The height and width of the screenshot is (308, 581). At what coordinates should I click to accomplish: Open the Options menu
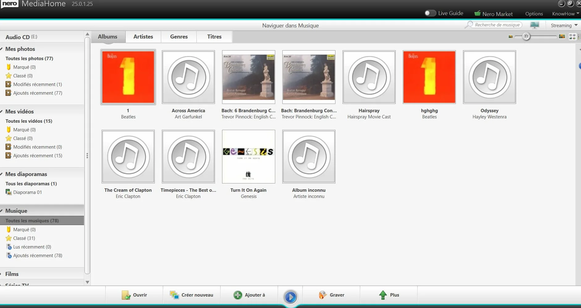click(x=534, y=14)
